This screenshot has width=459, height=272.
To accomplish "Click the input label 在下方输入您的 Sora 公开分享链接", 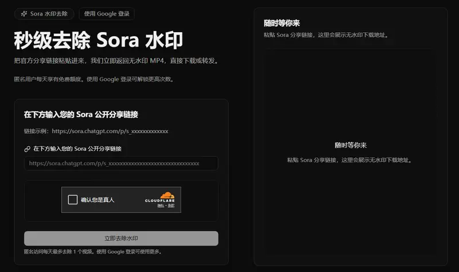I will tap(77, 149).
